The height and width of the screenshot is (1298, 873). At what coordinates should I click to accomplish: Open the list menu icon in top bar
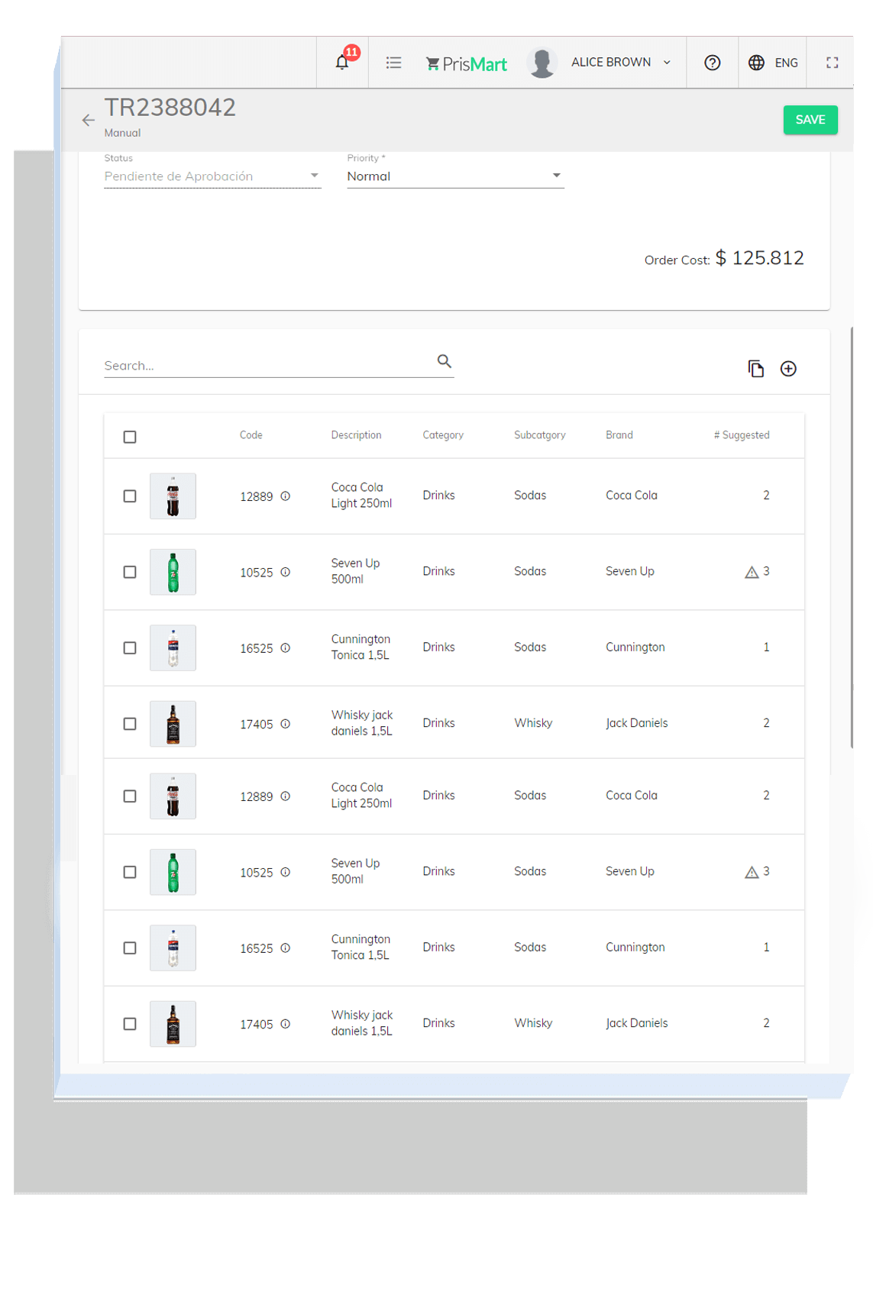point(393,63)
